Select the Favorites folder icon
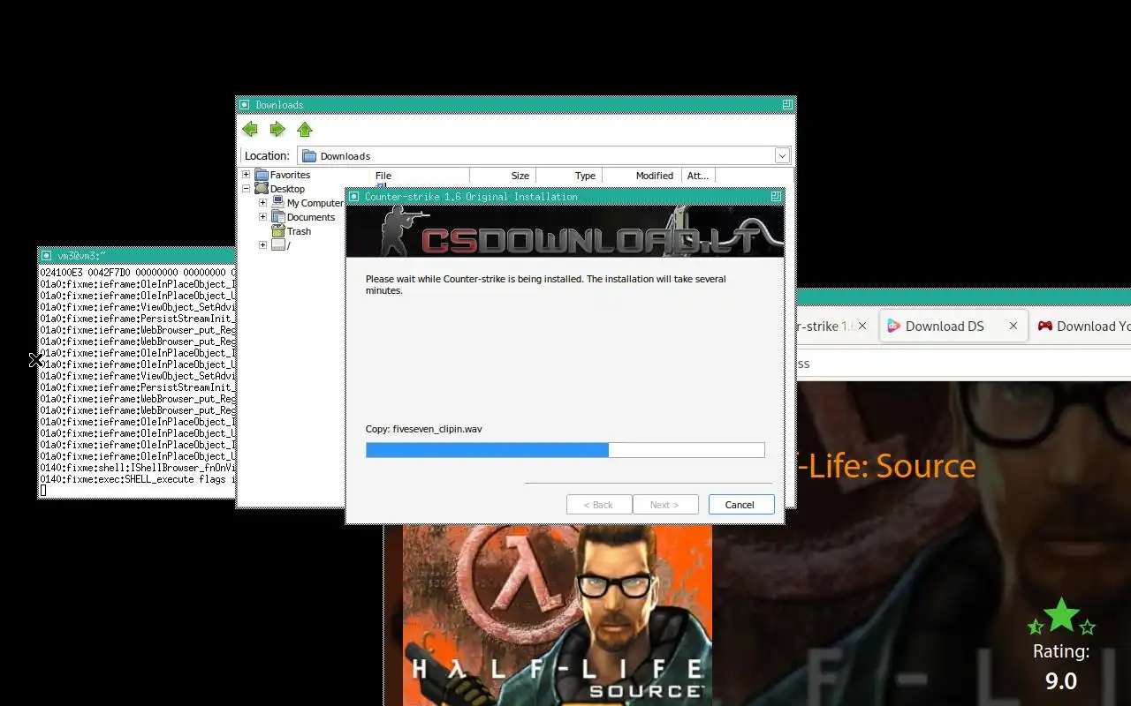 click(x=262, y=175)
